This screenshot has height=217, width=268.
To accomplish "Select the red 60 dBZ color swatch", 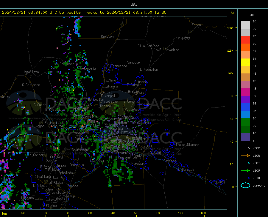I will (x=245, y=40).
